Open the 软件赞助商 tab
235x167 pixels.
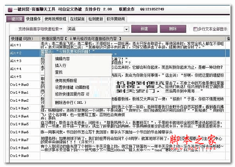point(115,19)
